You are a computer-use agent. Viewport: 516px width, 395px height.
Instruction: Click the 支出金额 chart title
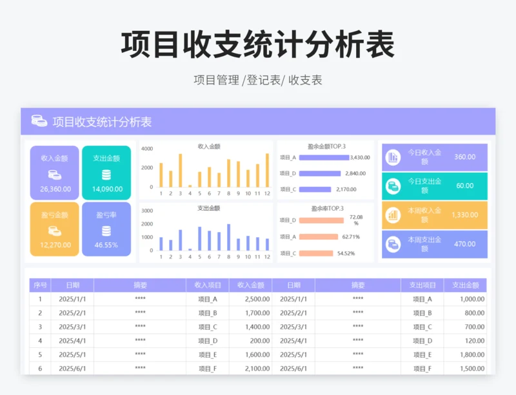[208, 208]
